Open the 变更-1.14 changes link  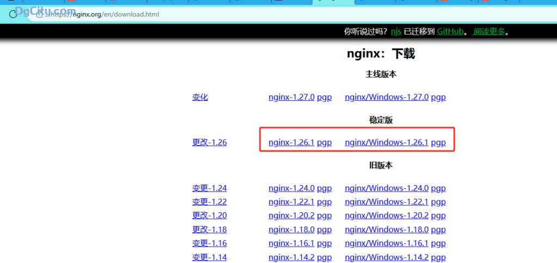[x=209, y=257]
